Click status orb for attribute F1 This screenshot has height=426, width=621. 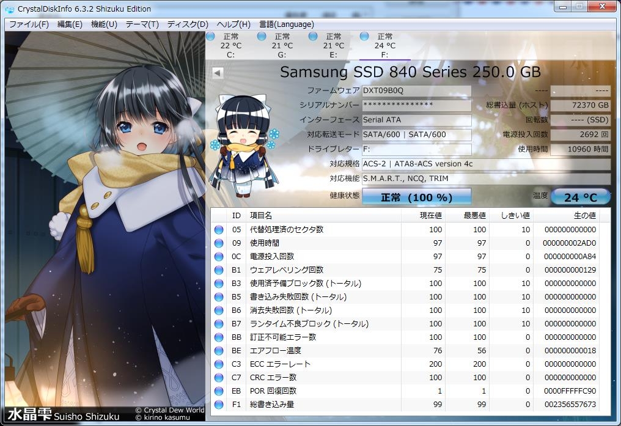pos(219,405)
